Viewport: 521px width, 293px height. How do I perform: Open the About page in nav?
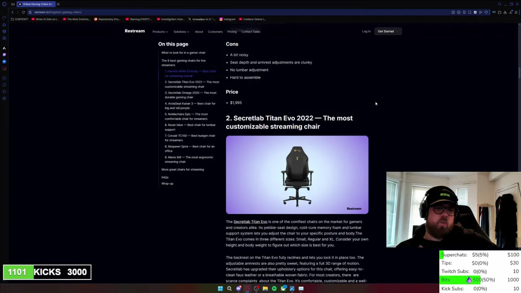(199, 32)
